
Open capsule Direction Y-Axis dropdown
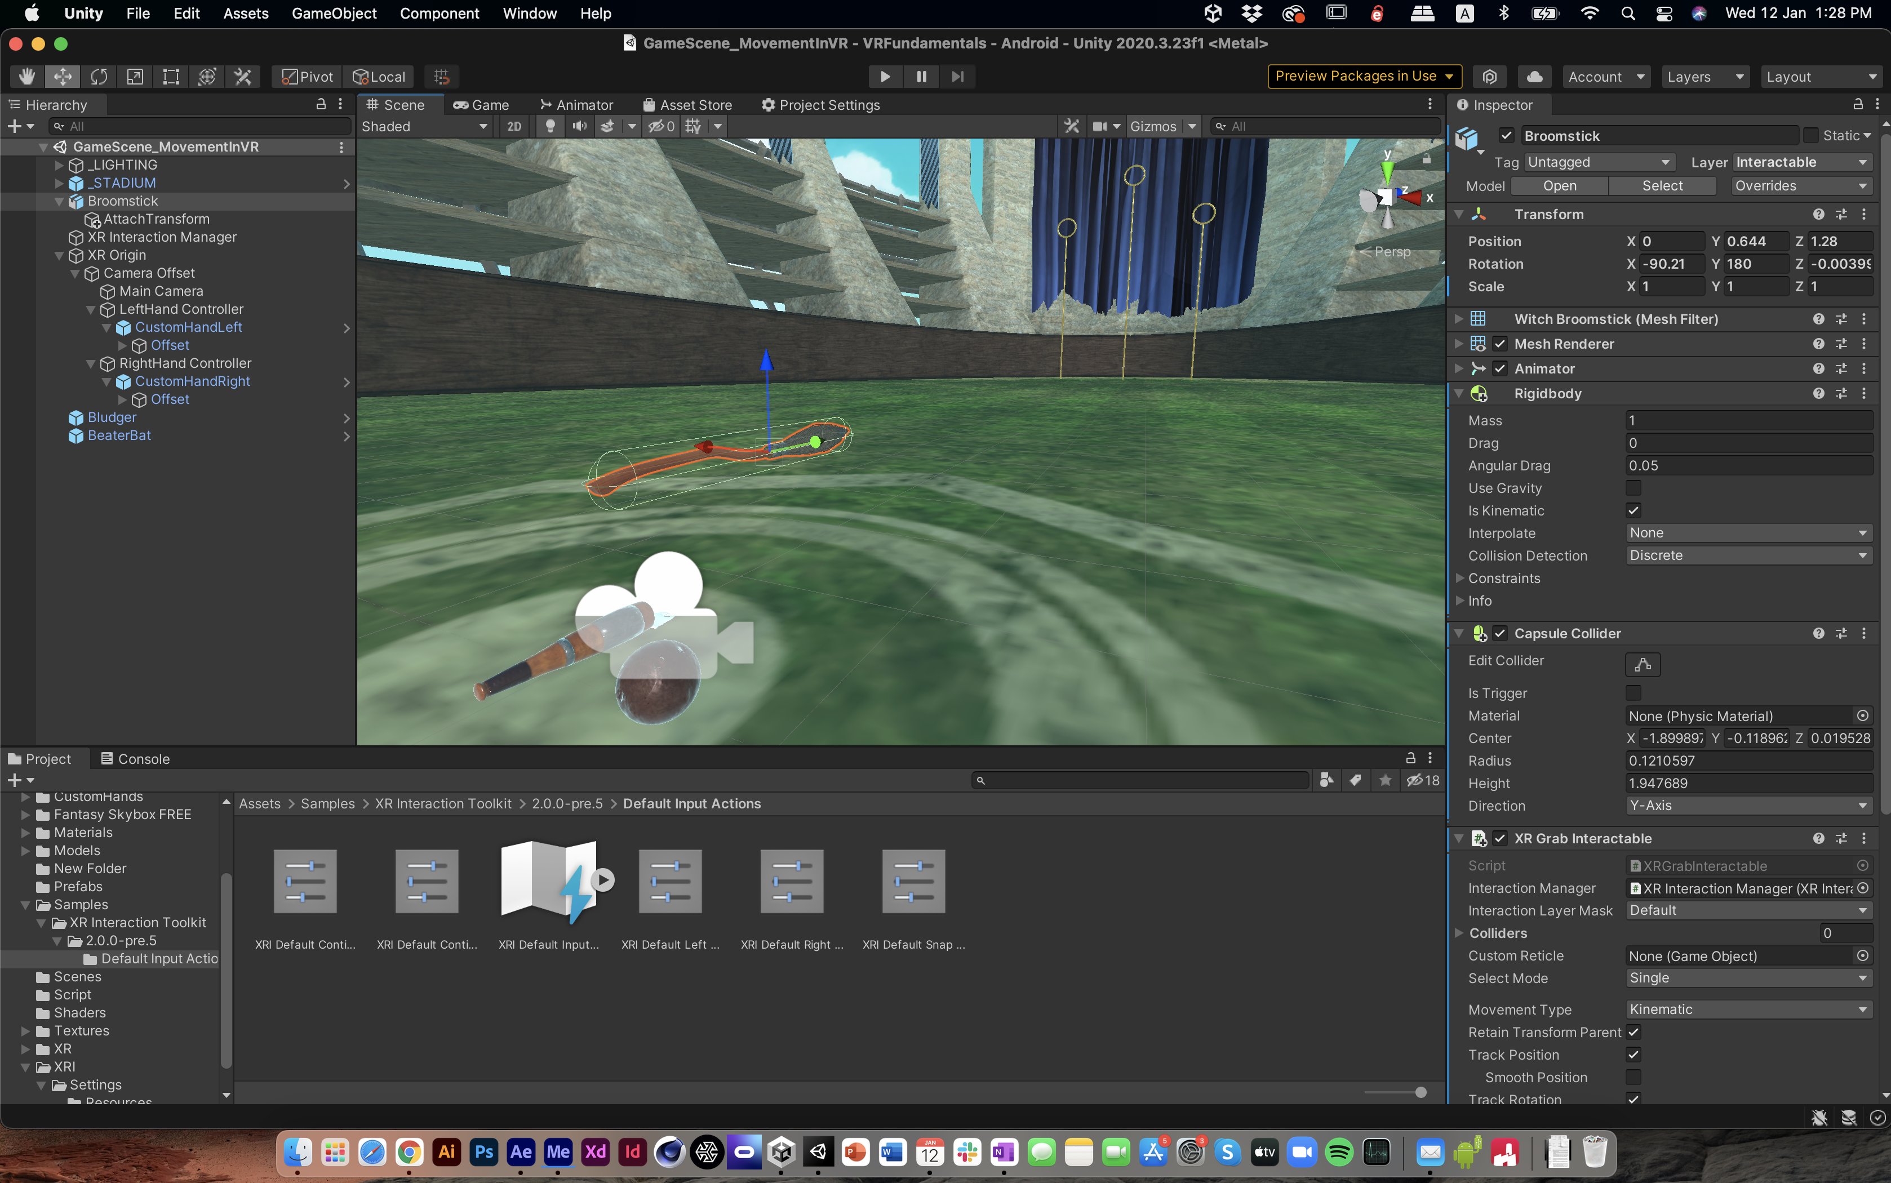coord(1748,805)
